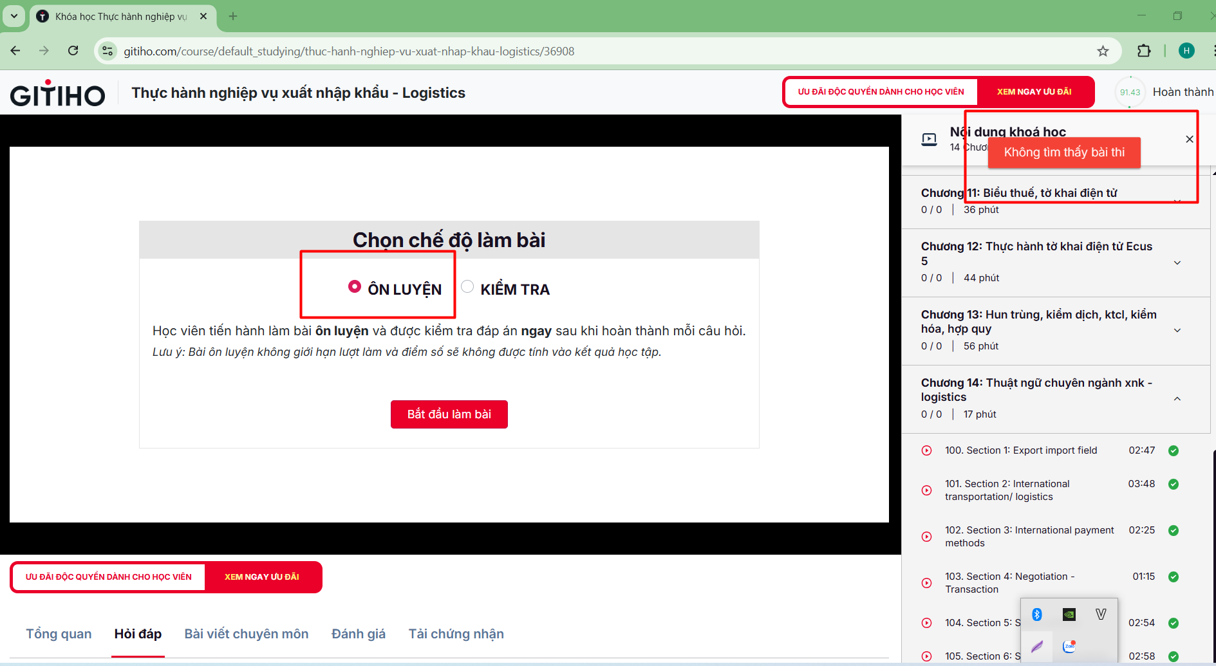Click the 03:48 duration text

[1142, 484]
